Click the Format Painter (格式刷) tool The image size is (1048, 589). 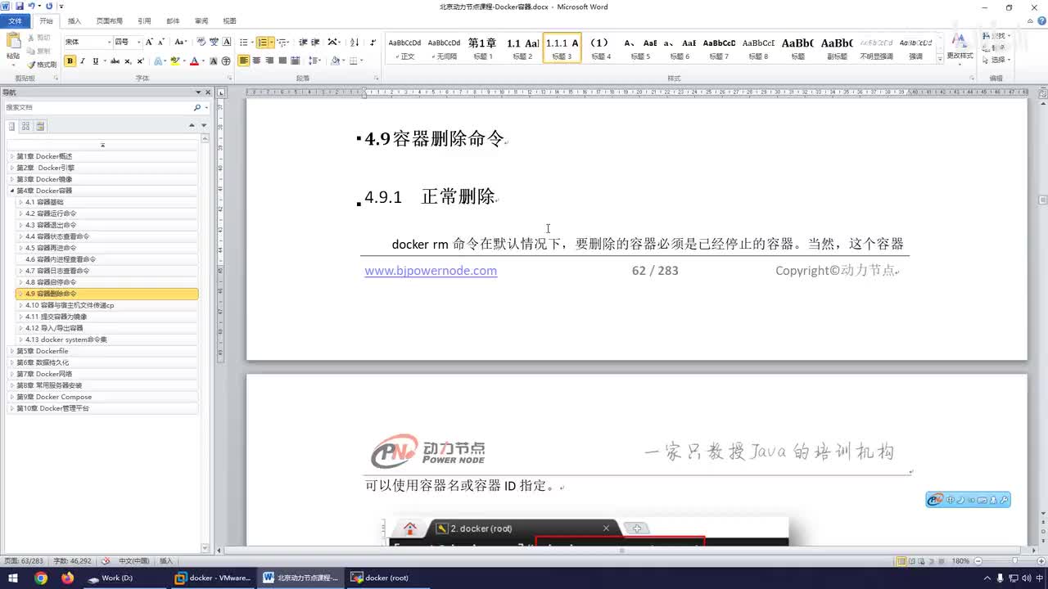(x=42, y=64)
